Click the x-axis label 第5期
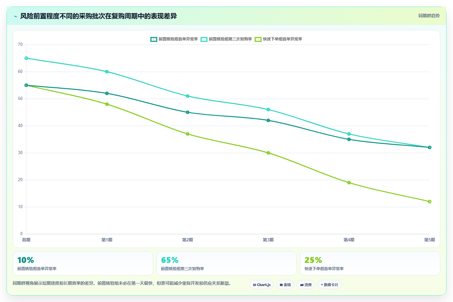 point(430,240)
